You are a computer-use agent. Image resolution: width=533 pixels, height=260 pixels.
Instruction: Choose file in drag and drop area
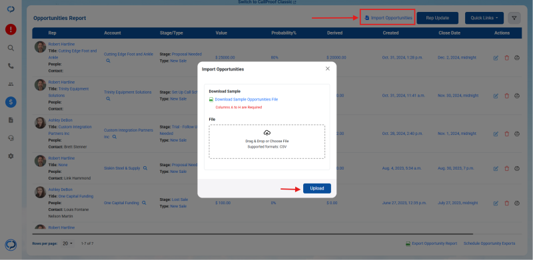(x=267, y=141)
